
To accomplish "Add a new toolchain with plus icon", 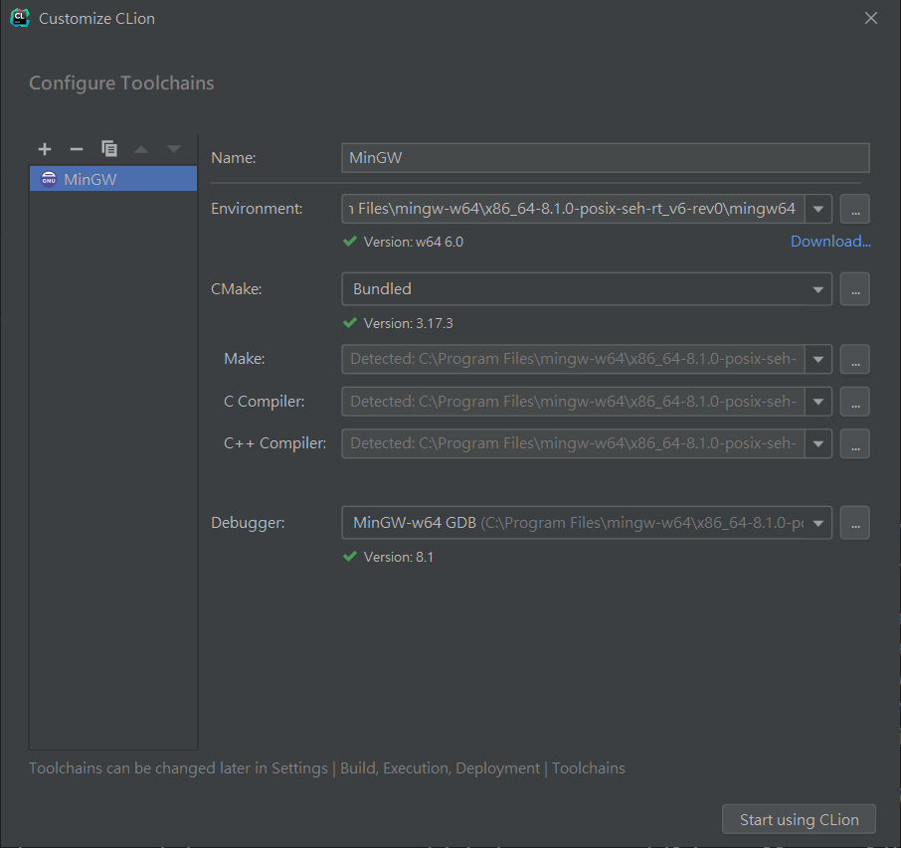I will point(44,149).
